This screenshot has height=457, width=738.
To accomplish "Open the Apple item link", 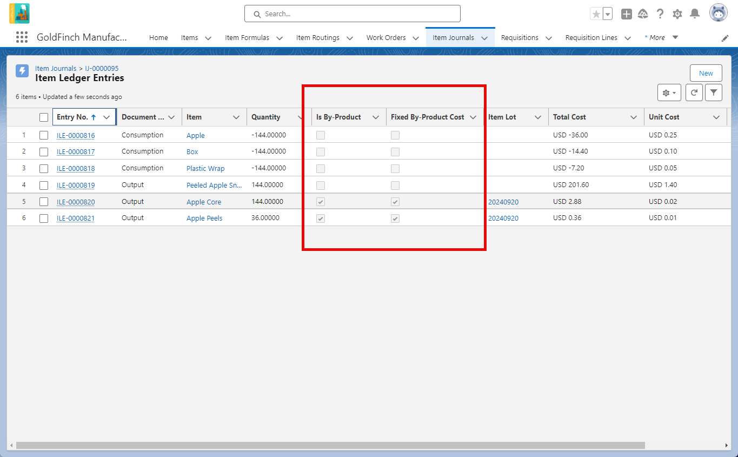I will tap(196, 136).
